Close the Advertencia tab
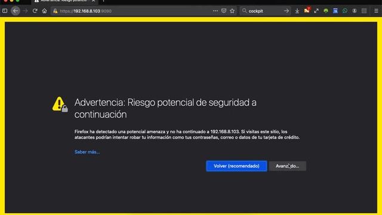The image size is (382, 215). [x=93, y=1]
